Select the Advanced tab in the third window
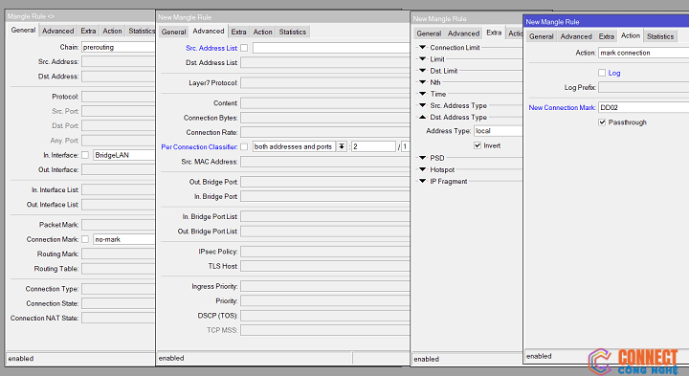This screenshot has width=689, height=376. [x=463, y=33]
